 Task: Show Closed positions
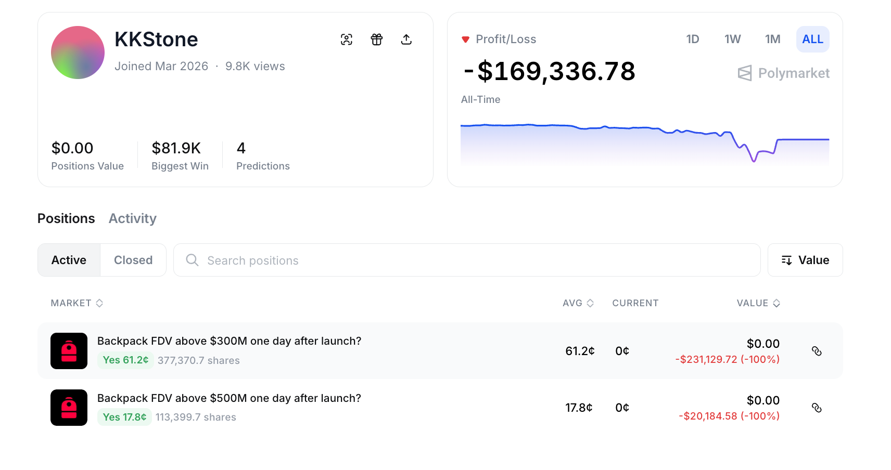133,260
